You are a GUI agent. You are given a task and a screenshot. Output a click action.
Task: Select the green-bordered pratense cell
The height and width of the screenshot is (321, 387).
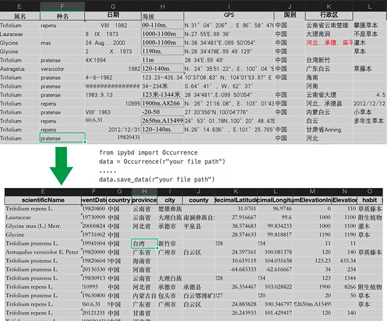(x=62, y=138)
